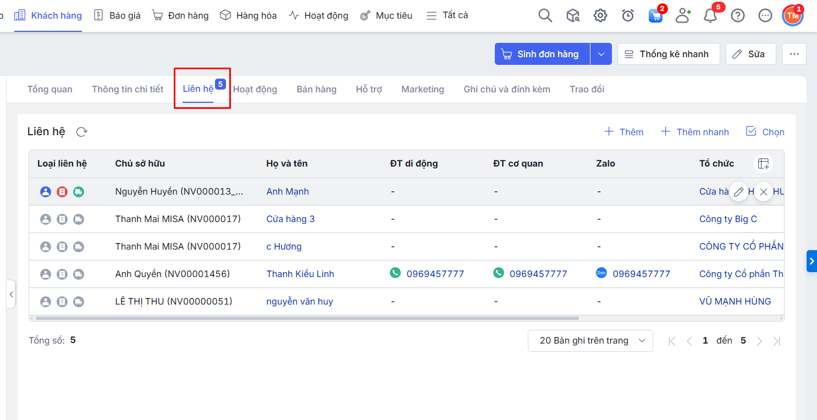This screenshot has width=817, height=420.
Task: Toggle the green delivery truck icon for Anh Mạnh
Action: 79,192
